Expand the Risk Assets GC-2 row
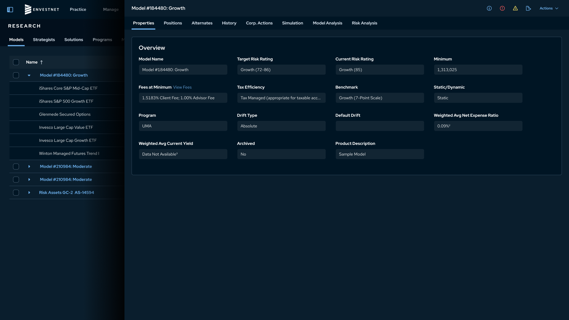This screenshot has height=320, width=569. click(x=29, y=193)
